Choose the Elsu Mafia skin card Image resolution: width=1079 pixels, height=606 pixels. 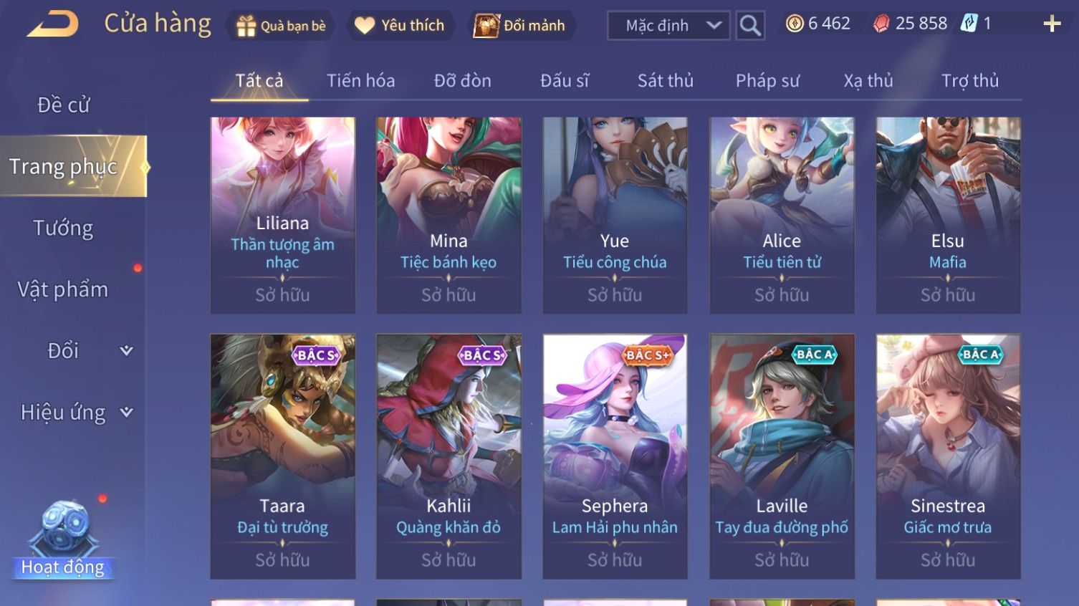click(x=948, y=215)
